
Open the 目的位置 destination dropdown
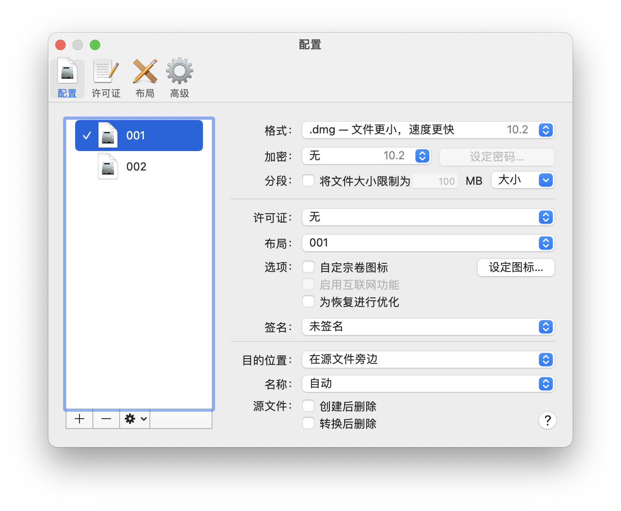(428, 360)
